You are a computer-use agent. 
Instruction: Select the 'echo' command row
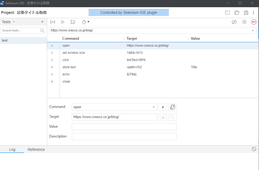(x=153, y=74)
